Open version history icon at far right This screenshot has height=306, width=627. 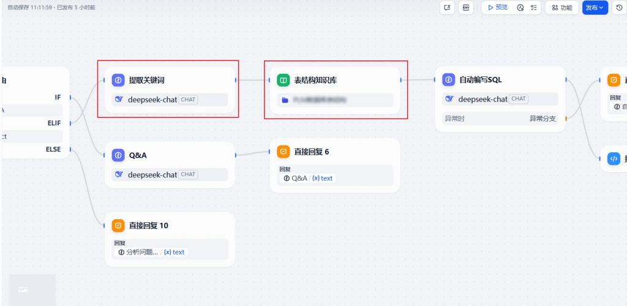coord(619,7)
